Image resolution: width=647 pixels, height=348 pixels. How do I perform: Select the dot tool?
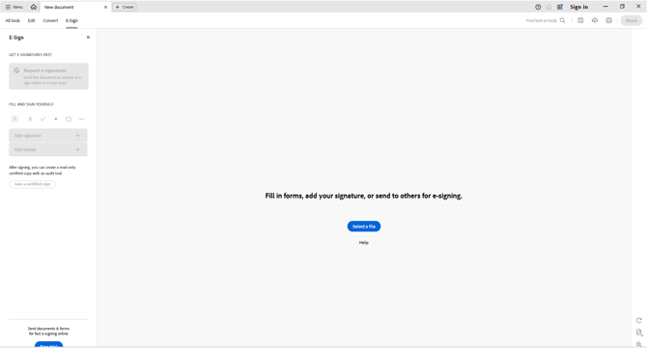56,119
